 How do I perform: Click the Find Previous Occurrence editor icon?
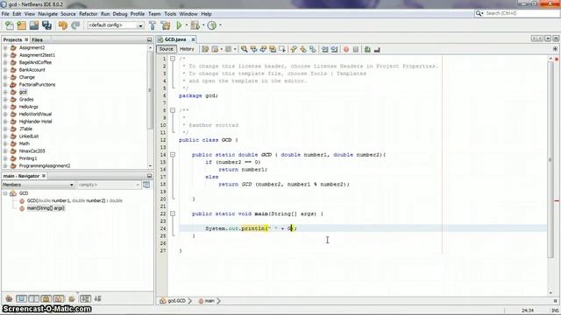(253, 49)
